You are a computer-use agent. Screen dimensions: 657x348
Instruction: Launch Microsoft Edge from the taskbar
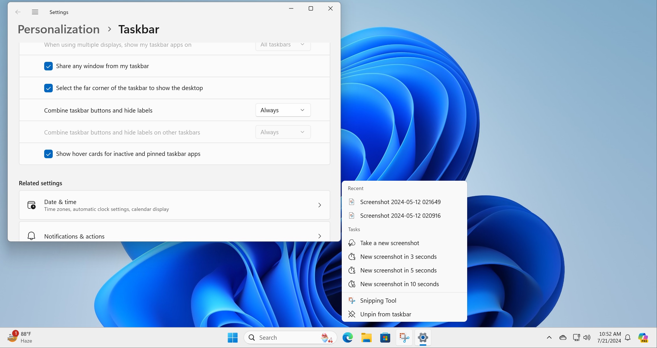coord(347,337)
